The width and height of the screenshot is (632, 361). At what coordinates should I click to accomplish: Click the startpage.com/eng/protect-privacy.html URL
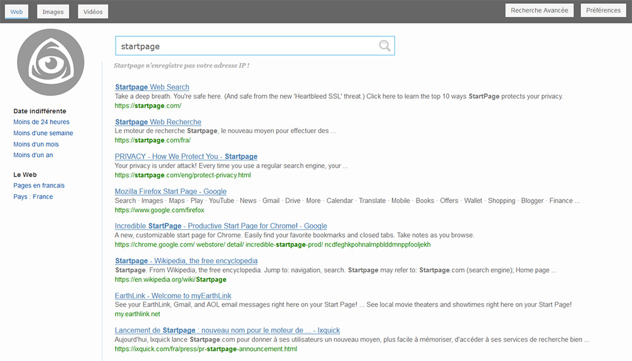pos(183,175)
